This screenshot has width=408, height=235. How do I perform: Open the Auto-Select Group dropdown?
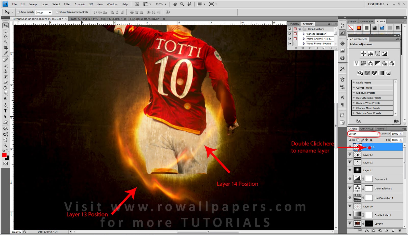click(x=43, y=12)
